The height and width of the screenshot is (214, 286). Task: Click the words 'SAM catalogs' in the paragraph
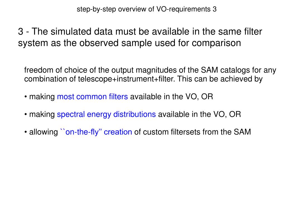pos(225,70)
